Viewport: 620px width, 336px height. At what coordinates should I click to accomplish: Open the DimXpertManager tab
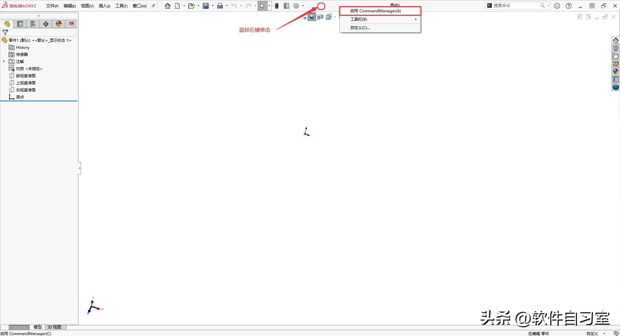[x=46, y=24]
